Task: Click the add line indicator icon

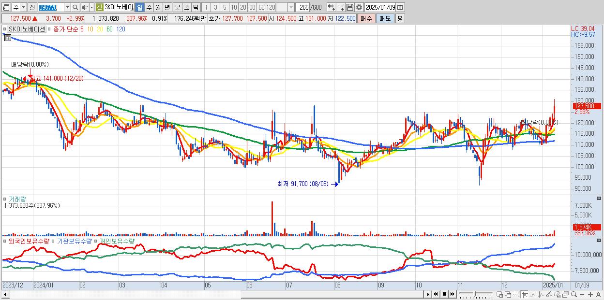Action: point(341,7)
